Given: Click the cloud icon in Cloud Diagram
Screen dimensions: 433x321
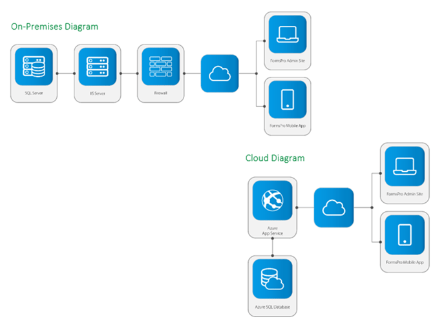Looking at the screenshot, I should (x=333, y=207).
